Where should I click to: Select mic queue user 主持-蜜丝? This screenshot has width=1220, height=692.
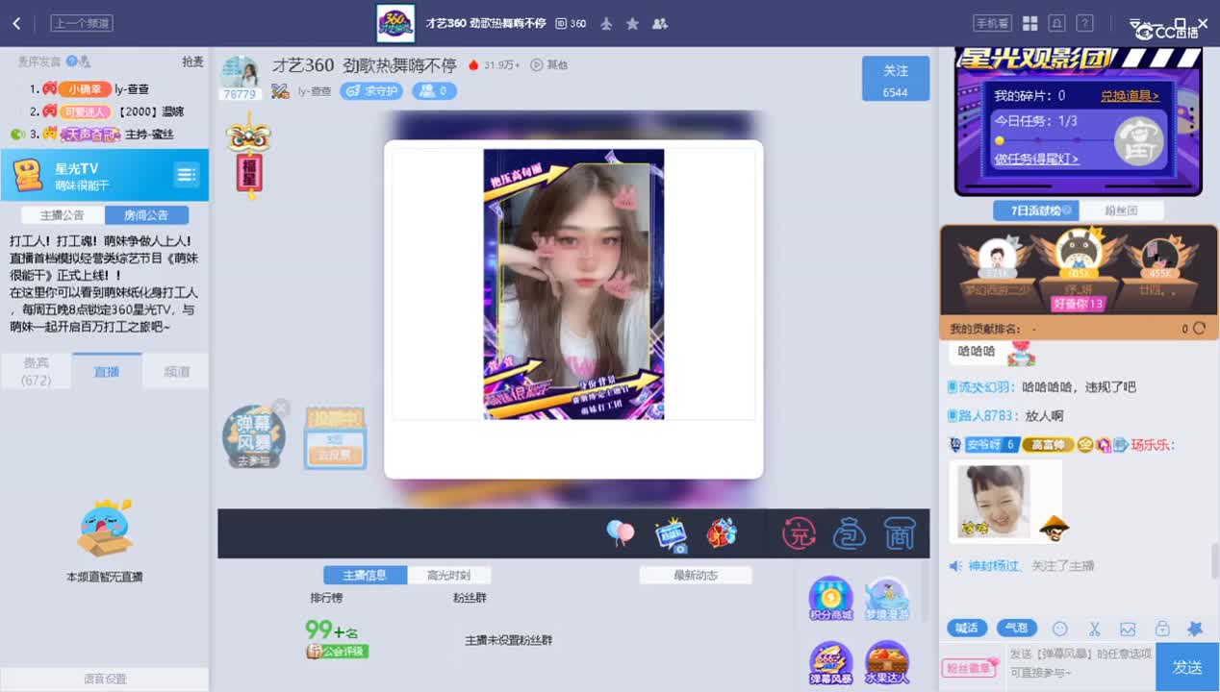coord(149,135)
